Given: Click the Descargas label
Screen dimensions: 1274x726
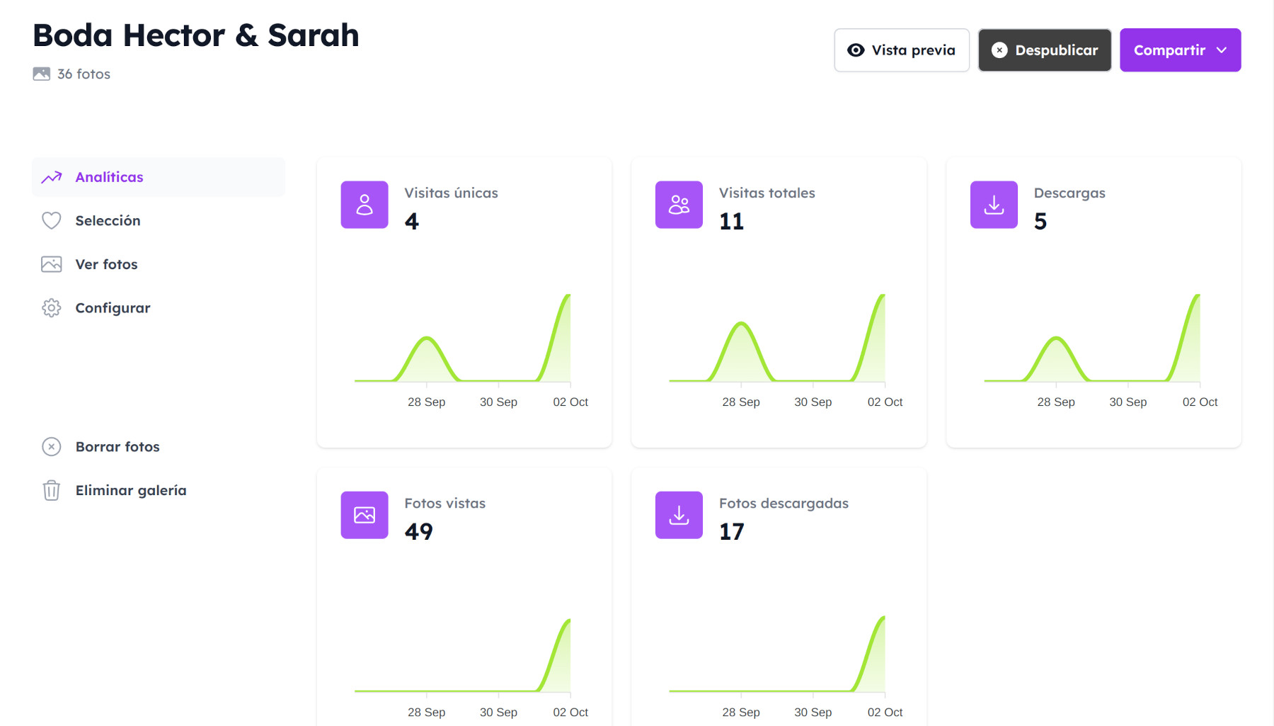Looking at the screenshot, I should 1069,193.
